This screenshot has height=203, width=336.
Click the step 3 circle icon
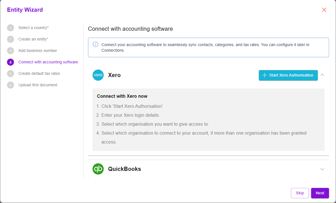pos(10,51)
